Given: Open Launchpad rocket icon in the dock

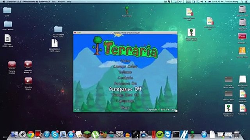Looking at the screenshot, I should tap(23, 135).
